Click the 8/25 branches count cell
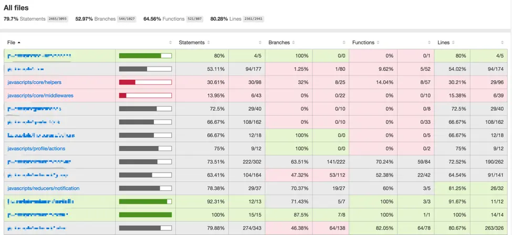This screenshot has height=235, width=512. tap(330, 82)
